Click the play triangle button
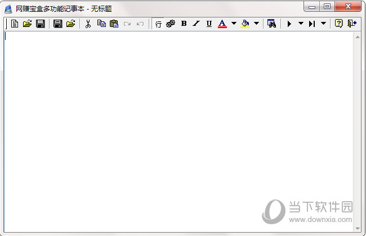The width and height of the screenshot is (366, 236). tap(289, 24)
